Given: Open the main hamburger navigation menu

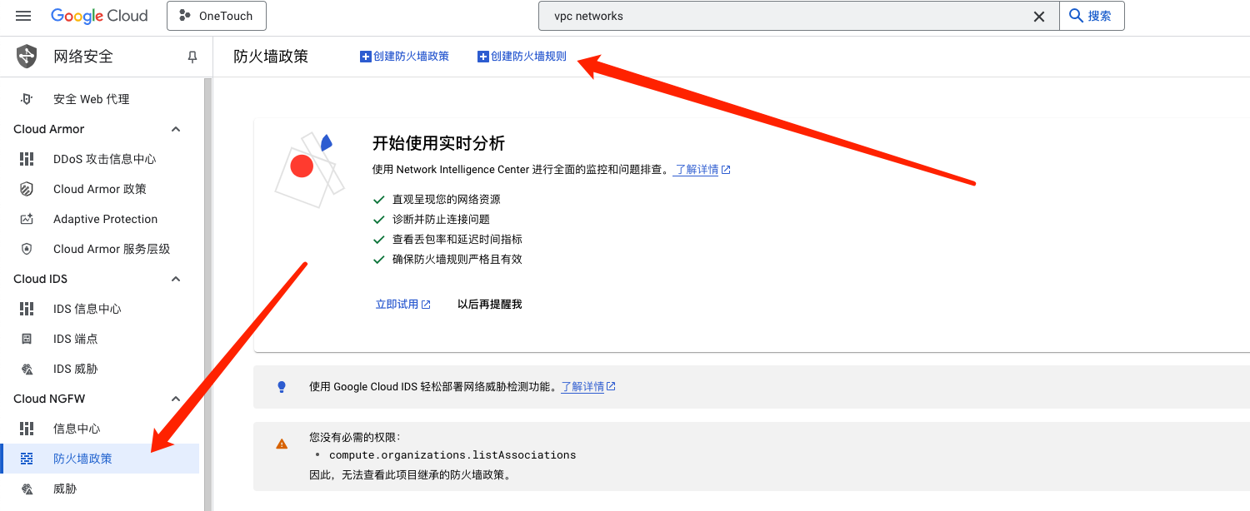Looking at the screenshot, I should [23, 16].
